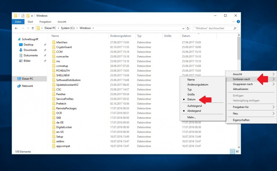The height and width of the screenshot is (171, 277).
Task: Select Schnellzugriff in the navigation pane
Action: pyautogui.click(x=30, y=39)
